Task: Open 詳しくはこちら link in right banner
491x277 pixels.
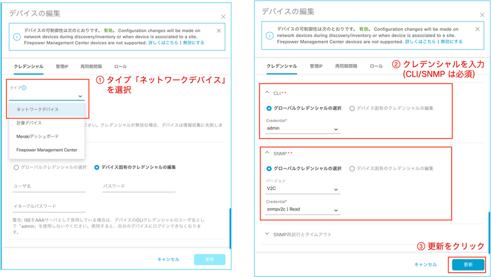Action: pyautogui.click(x=420, y=41)
